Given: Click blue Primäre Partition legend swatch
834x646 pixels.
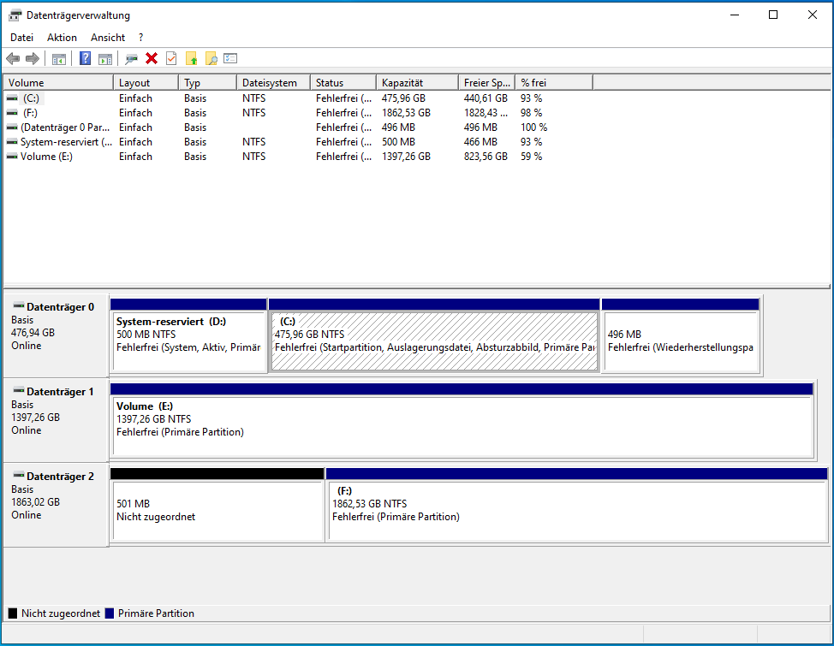Looking at the screenshot, I should click(110, 613).
